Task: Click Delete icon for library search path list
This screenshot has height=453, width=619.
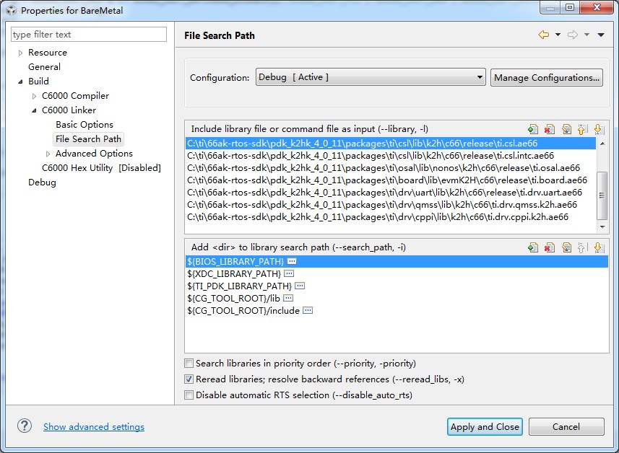Action: (x=550, y=247)
